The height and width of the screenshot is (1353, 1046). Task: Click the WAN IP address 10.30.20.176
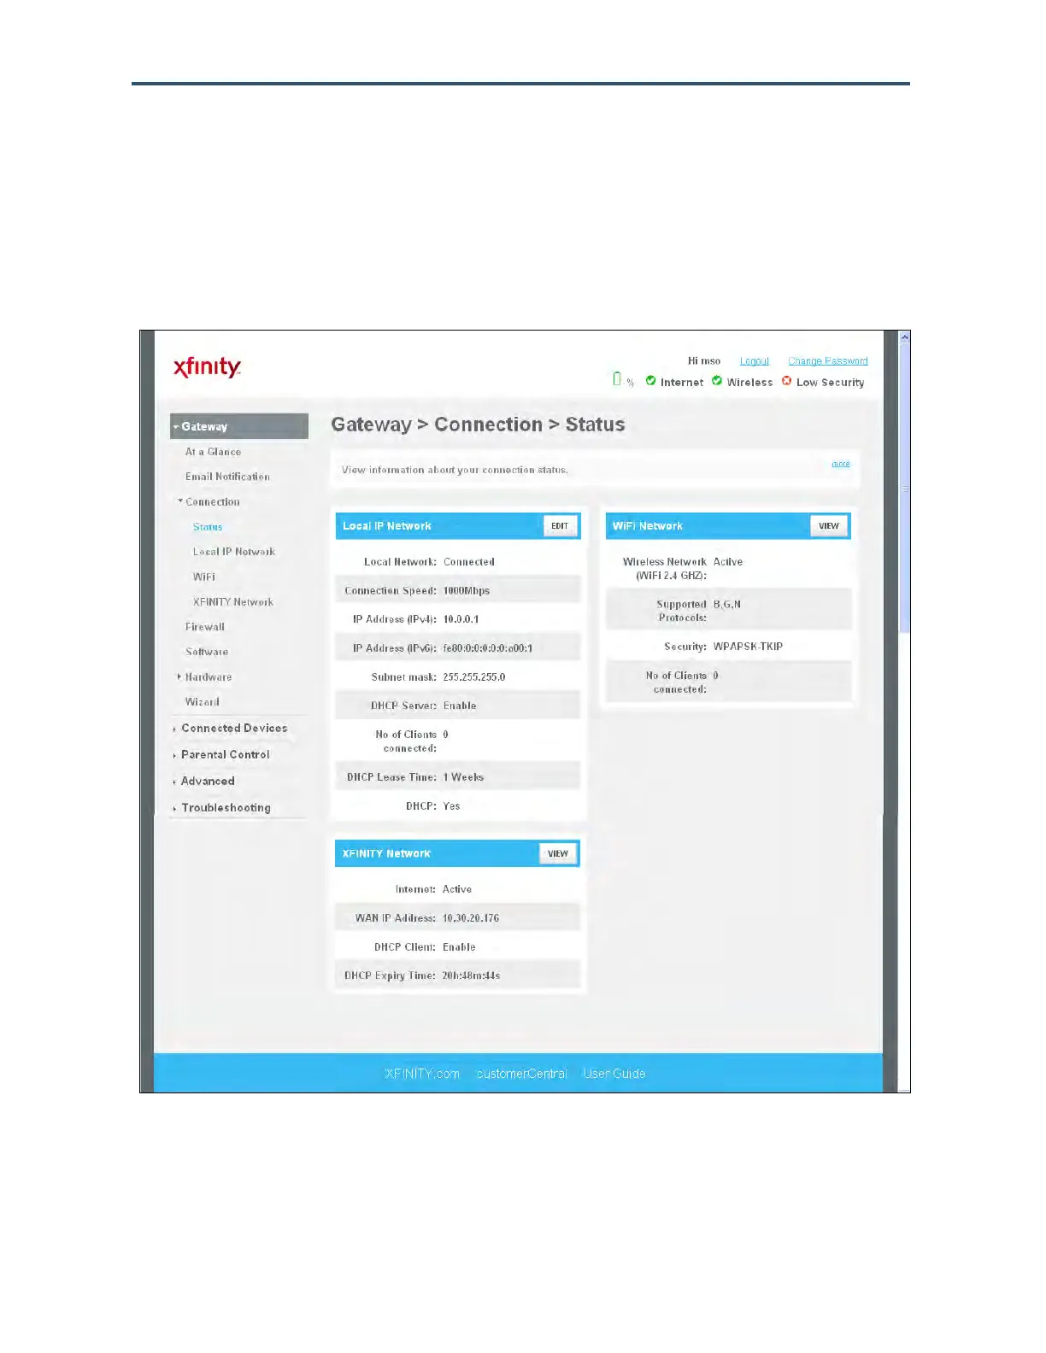point(471,918)
